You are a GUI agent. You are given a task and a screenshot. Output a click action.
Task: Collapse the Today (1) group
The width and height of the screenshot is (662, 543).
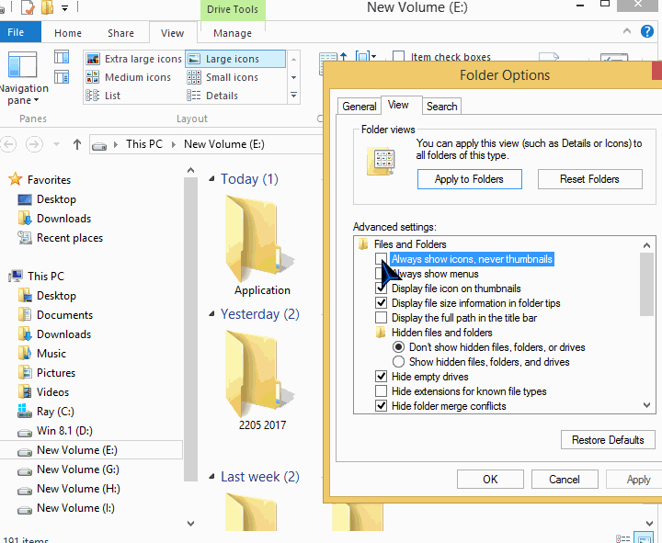click(212, 179)
